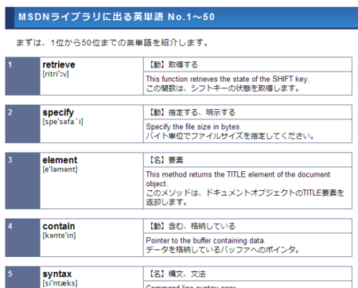The image size is (358, 288).
Task: Click the rank number 3 cell
Action: tap(22, 181)
